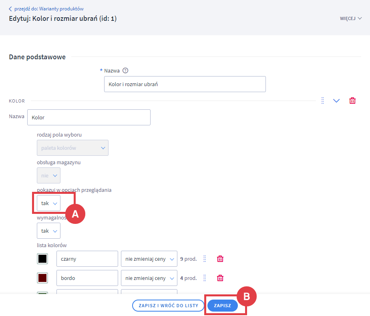This screenshot has width=370, height=316.
Task: Open the wymagalność tak dropdown
Action: [48, 231]
